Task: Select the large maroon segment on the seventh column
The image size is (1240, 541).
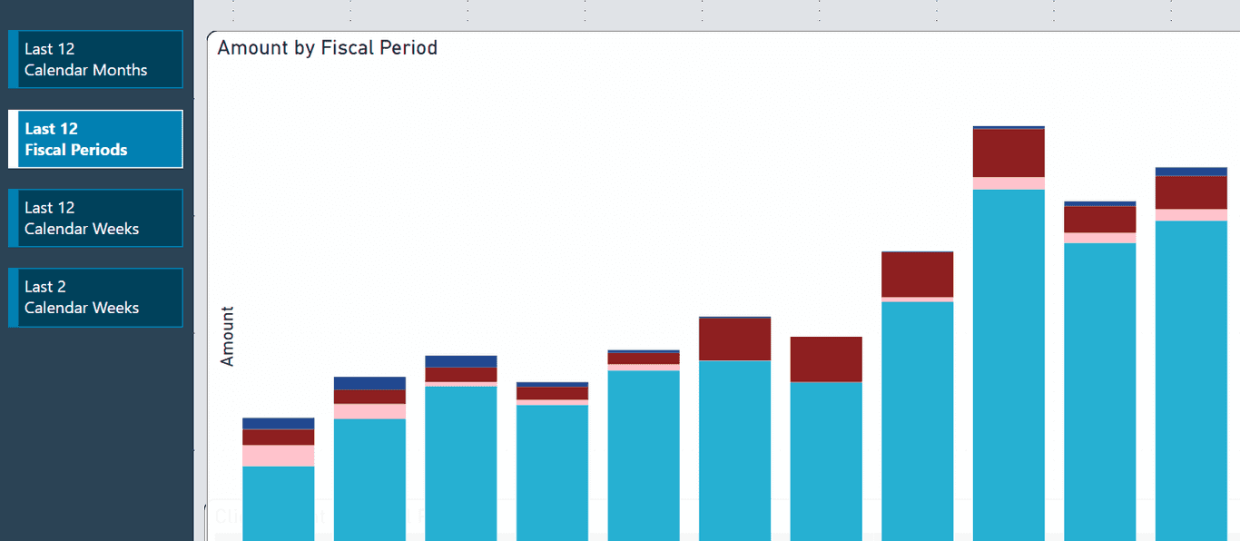Action: 826,359
